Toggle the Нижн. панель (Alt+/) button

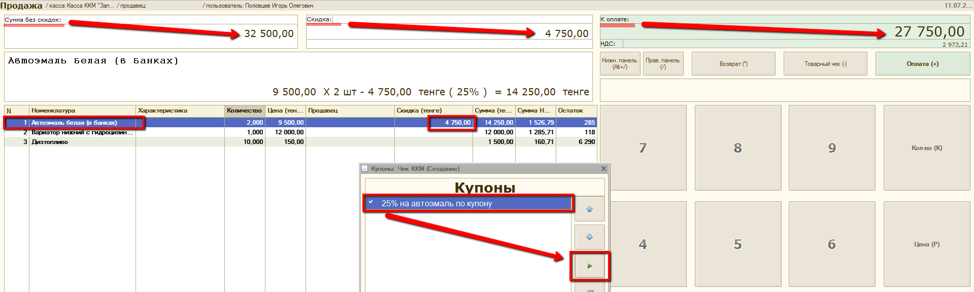coord(619,64)
